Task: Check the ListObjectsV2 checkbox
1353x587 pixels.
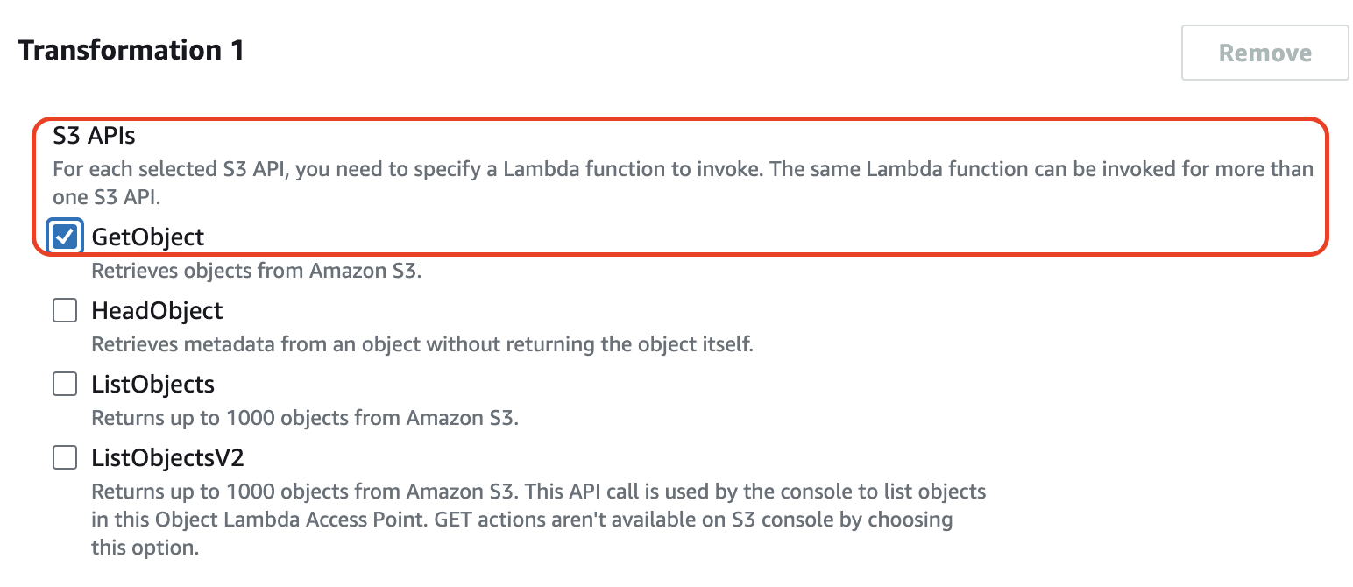Action: point(65,457)
